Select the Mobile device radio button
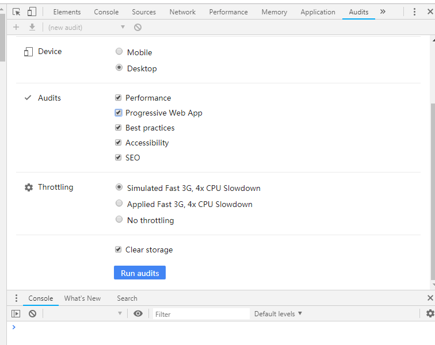 (119, 51)
